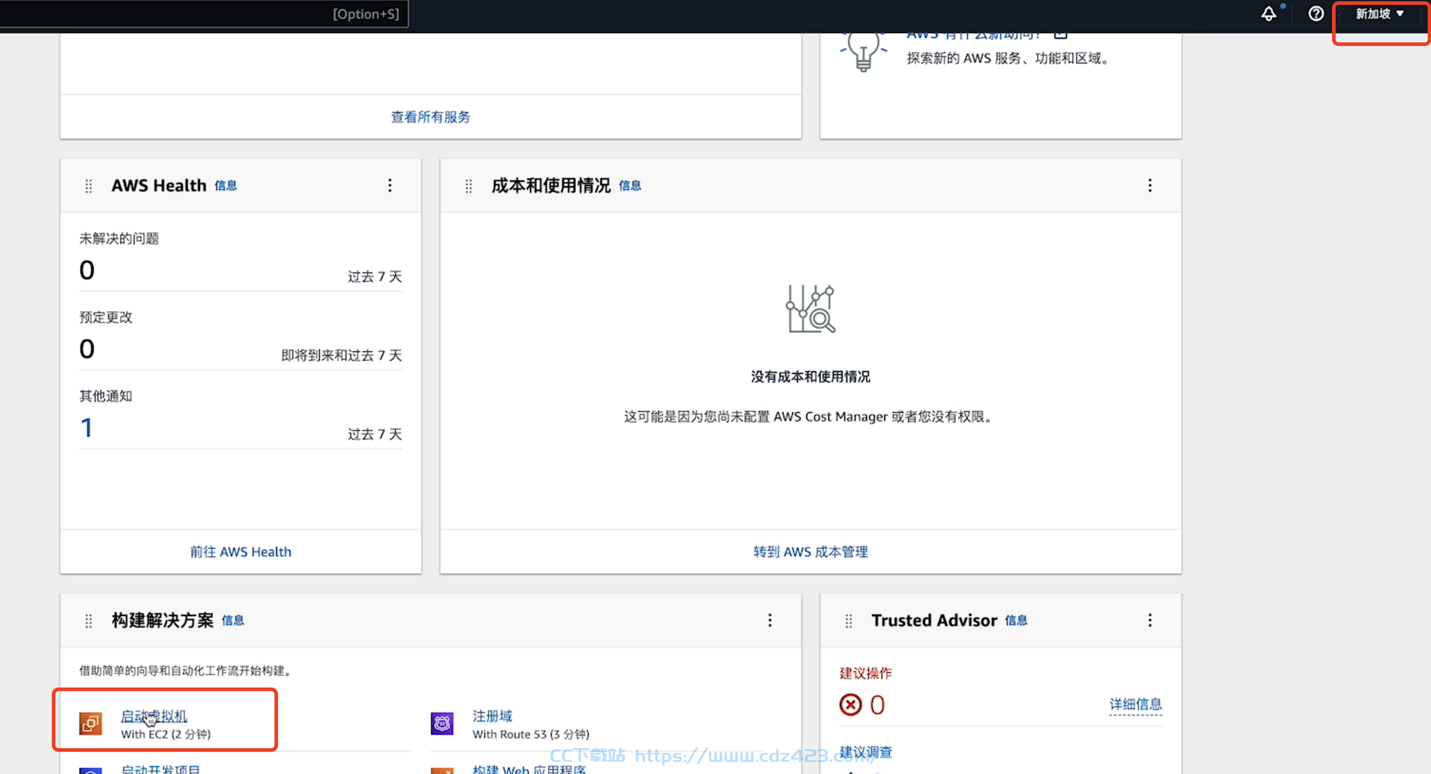
Task: Open 启动虚拟机 link
Action: tap(154, 716)
